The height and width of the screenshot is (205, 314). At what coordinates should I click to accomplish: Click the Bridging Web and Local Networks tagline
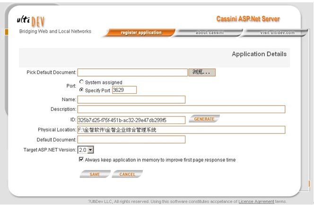(x=55, y=31)
